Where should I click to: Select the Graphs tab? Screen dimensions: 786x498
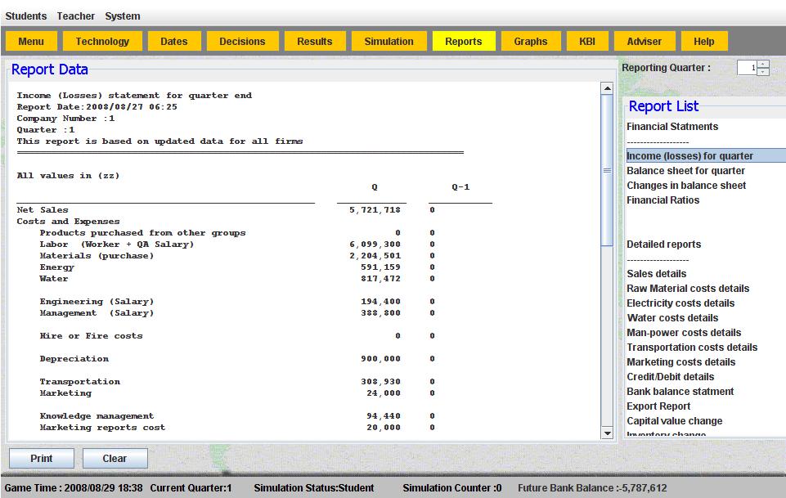[x=530, y=42]
